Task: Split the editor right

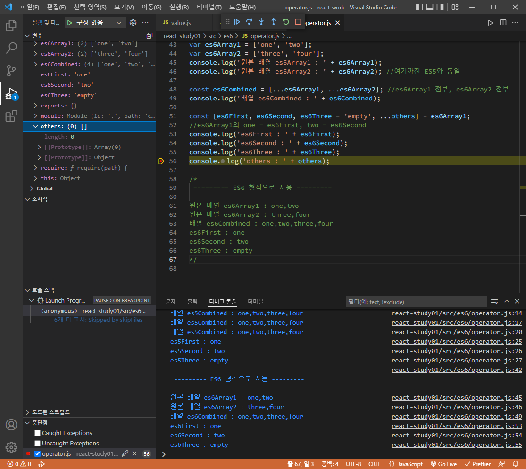Action: (x=503, y=23)
